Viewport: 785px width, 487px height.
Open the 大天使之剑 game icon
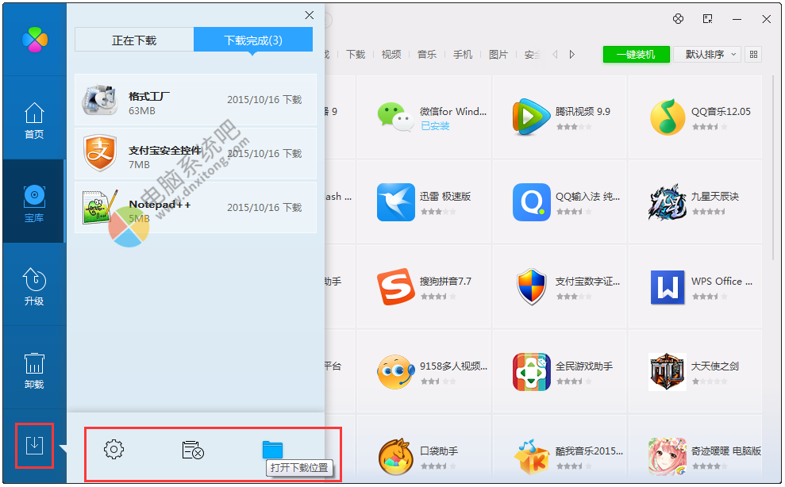pyautogui.click(x=668, y=372)
